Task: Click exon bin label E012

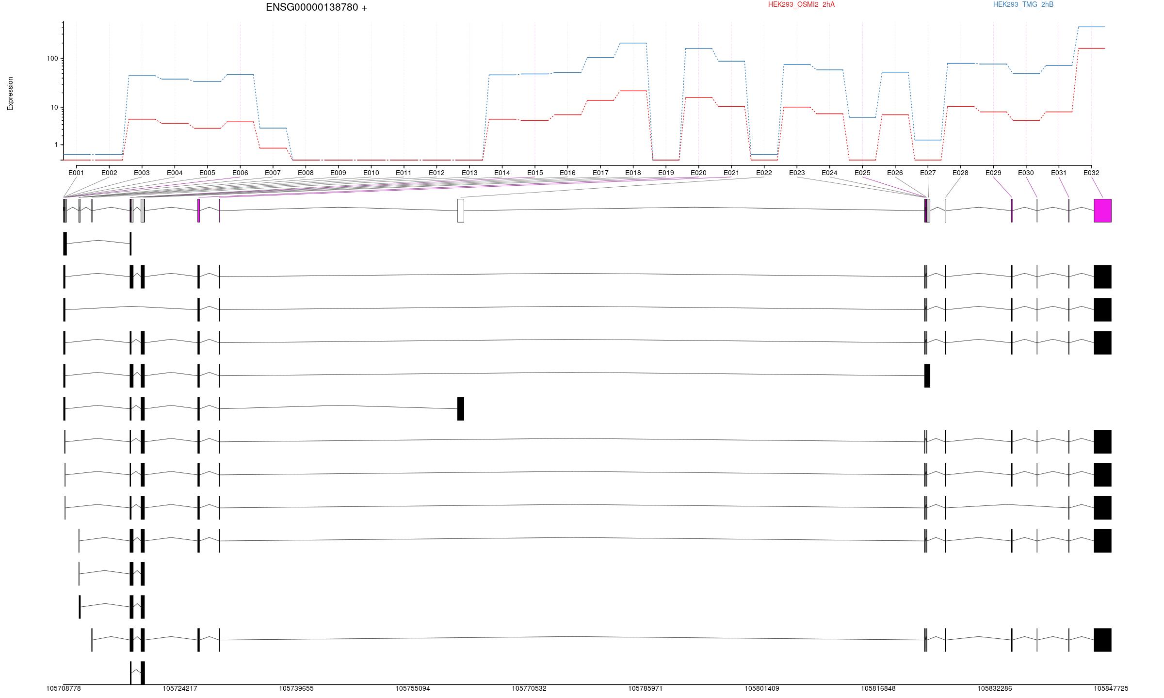Action: (436, 173)
